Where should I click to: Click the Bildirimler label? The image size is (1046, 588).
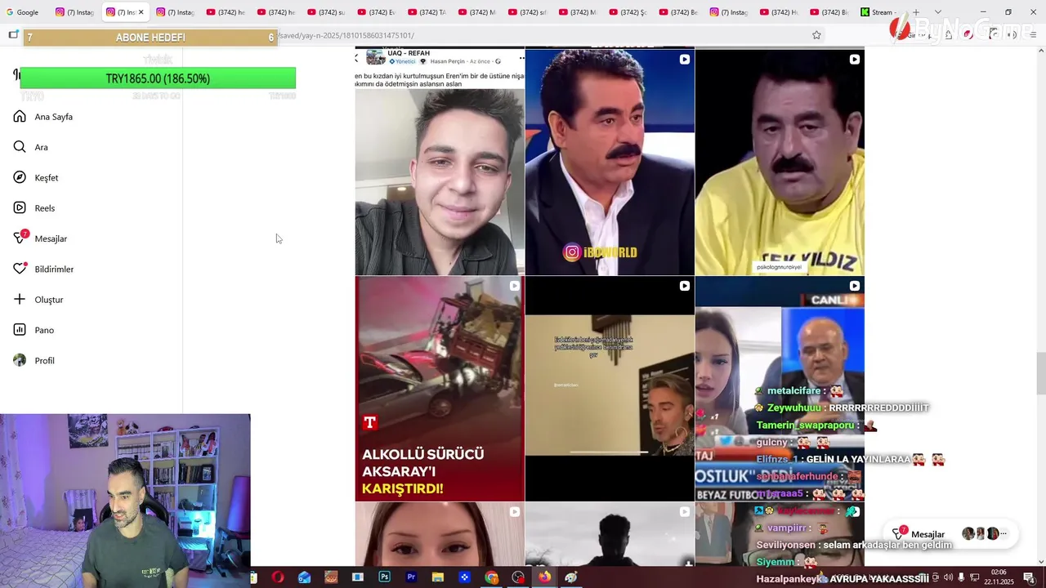(x=54, y=269)
